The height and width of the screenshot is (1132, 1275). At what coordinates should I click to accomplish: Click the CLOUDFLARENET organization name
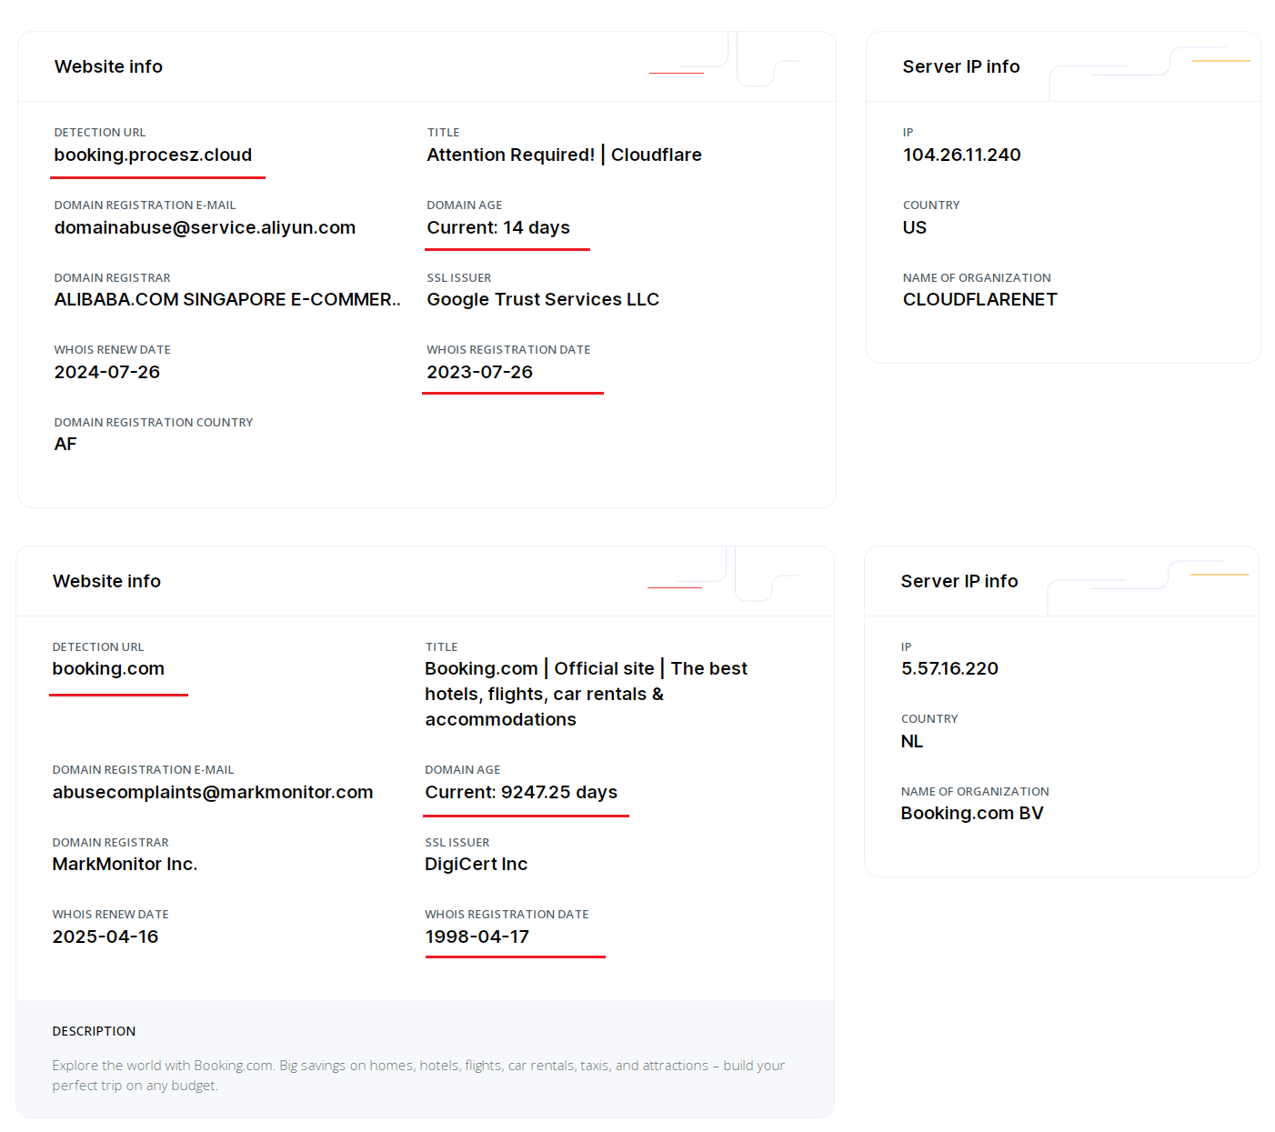point(979,300)
